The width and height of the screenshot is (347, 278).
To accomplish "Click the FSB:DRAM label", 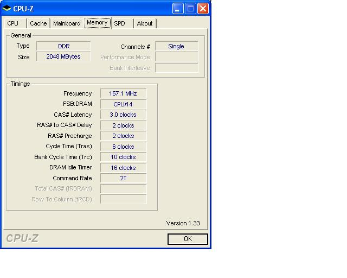I will (77, 104).
